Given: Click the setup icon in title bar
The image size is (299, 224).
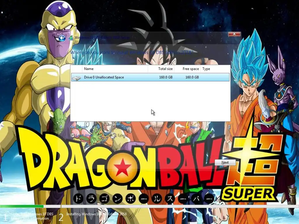Looking at the screenshot, I should (71, 38).
